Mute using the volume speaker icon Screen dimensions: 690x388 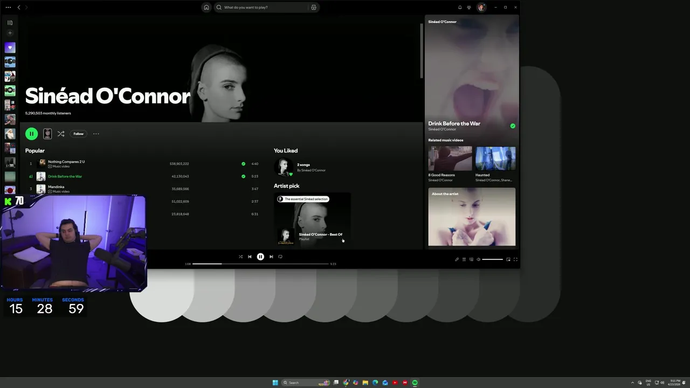(478, 259)
